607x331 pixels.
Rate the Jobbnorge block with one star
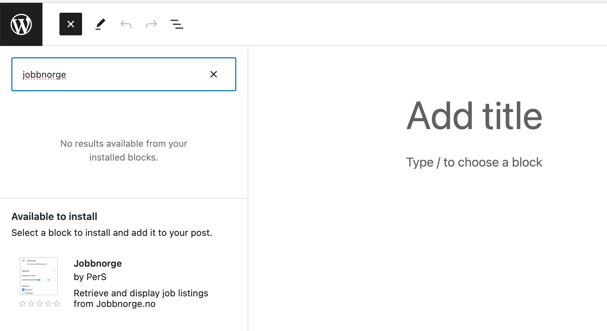pyautogui.click(x=22, y=303)
